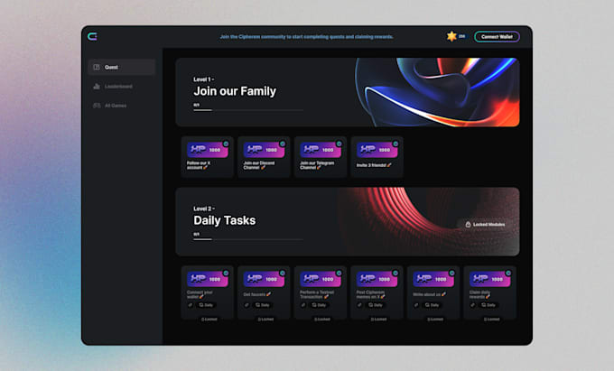This screenshot has height=371, width=614.
Task: Click XP 1000 badge on Invite 3 friends card
Action: [376, 150]
